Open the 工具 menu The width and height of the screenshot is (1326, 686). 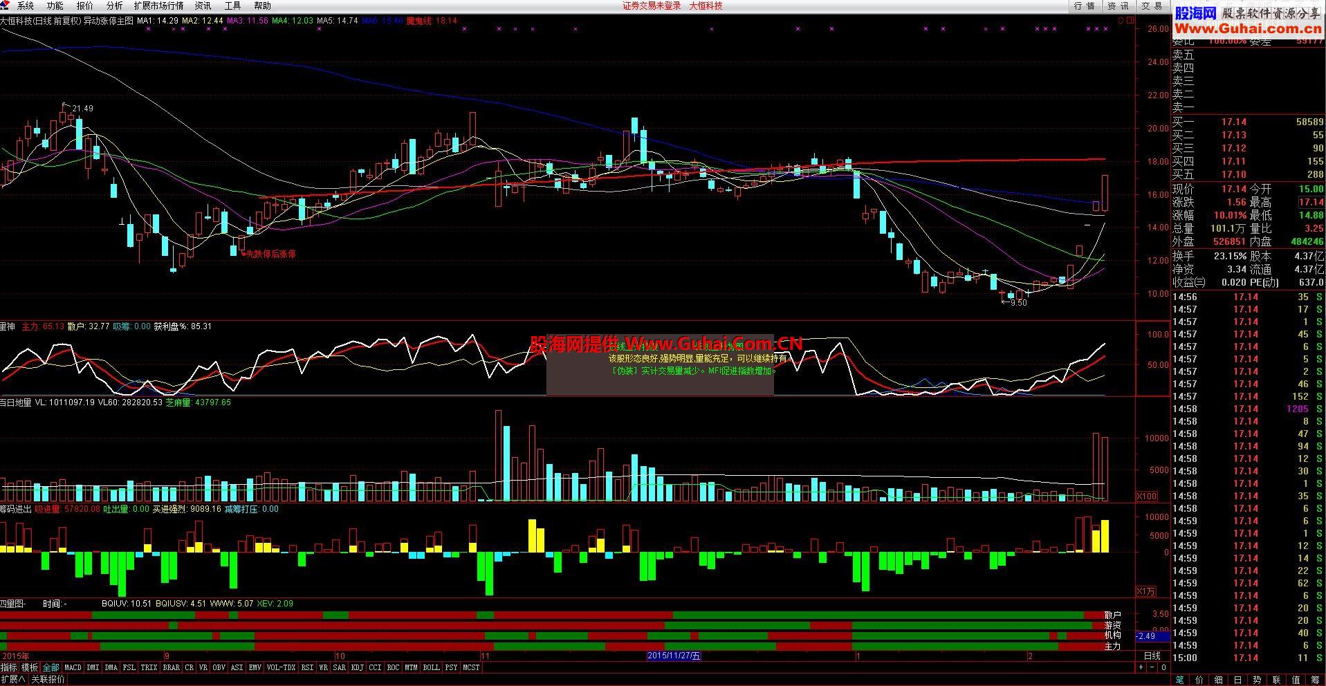232,6
